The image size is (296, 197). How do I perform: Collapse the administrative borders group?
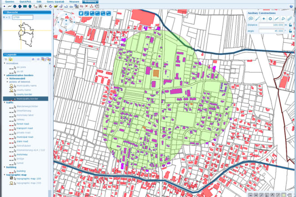coord(4,75)
